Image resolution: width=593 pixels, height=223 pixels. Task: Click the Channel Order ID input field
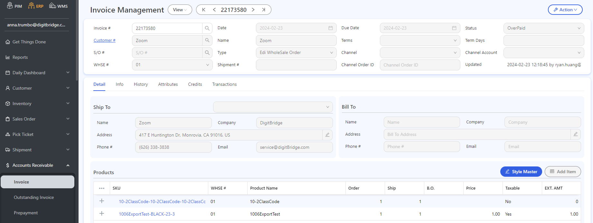pos(420,65)
